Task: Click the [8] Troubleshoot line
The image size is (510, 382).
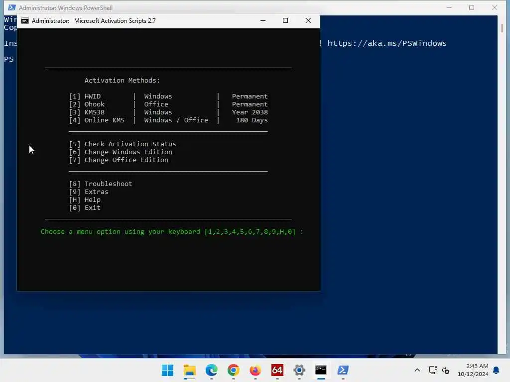Action: coord(101,184)
